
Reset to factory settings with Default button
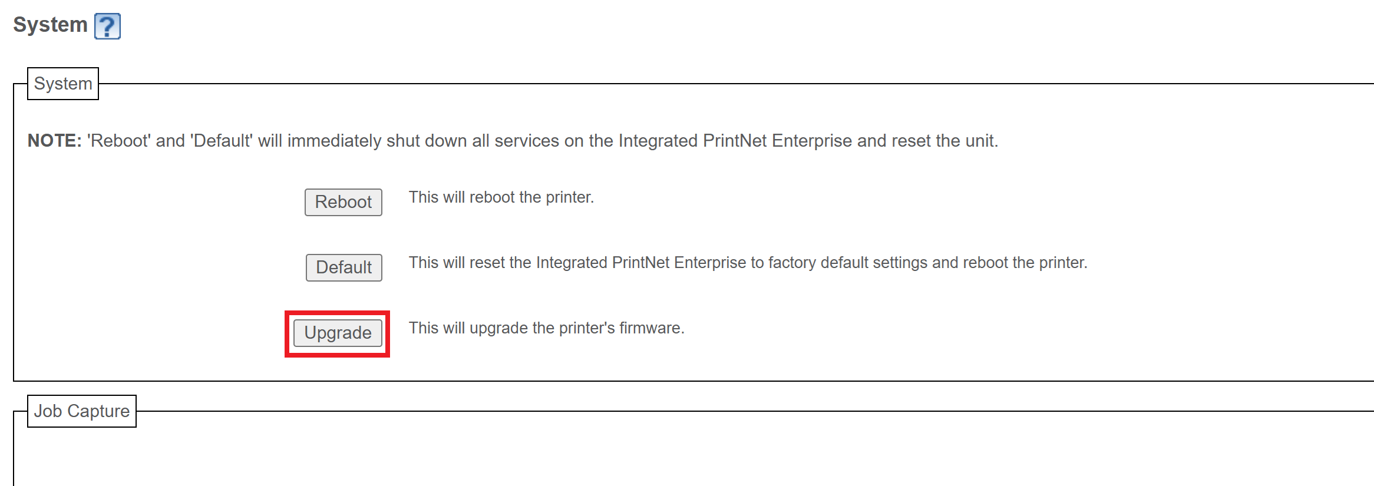(x=343, y=267)
